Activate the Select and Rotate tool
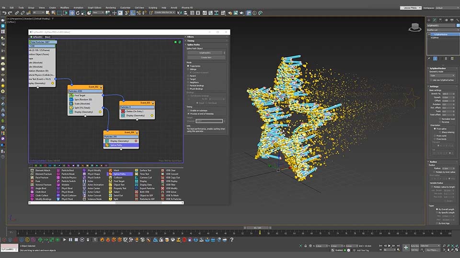The width and height of the screenshot is (460, 258). point(78,13)
